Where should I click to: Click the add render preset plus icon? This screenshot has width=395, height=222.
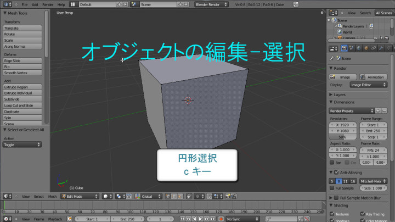(379, 110)
